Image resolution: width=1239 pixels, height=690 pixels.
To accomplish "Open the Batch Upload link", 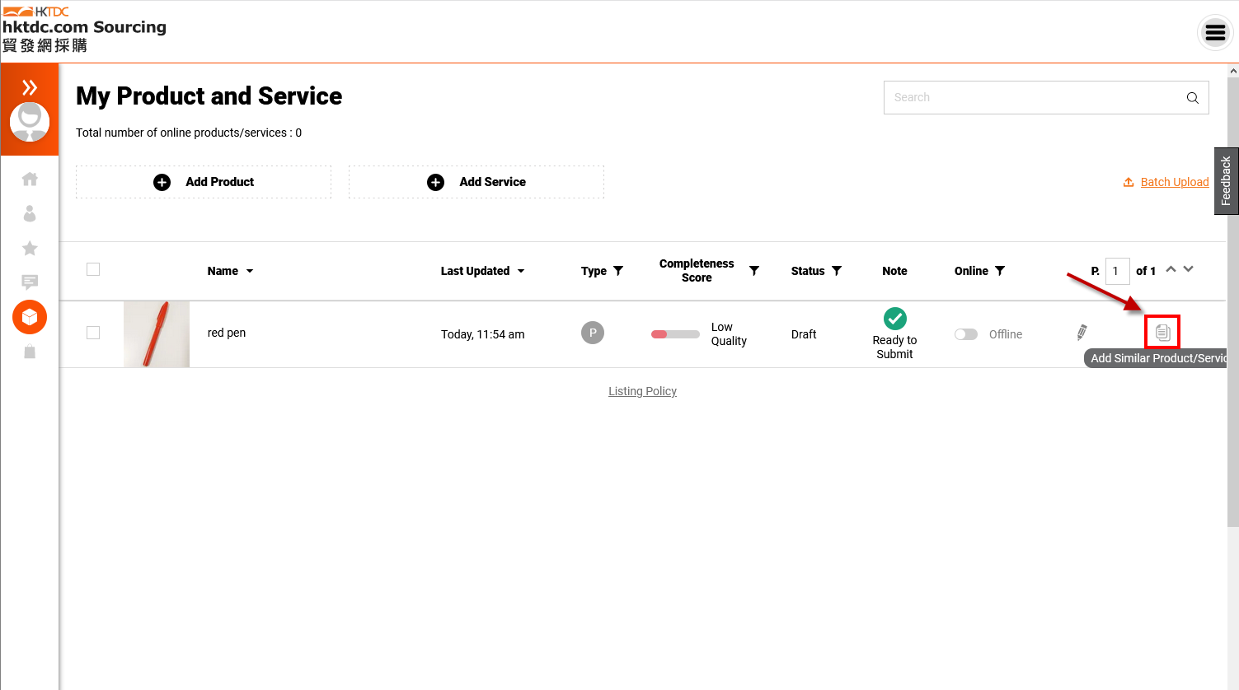I will (x=1174, y=182).
